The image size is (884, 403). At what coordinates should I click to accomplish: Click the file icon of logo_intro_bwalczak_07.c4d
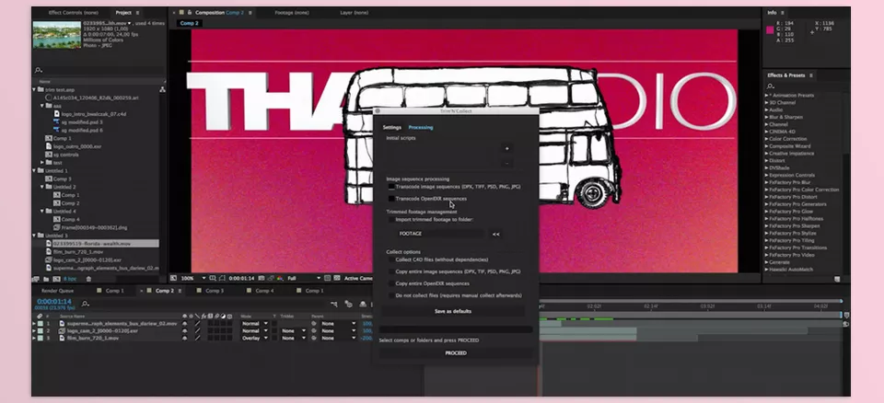pos(56,114)
